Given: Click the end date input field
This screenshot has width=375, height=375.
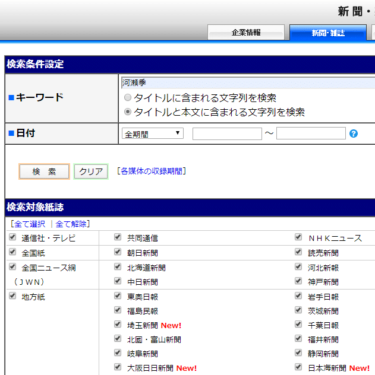Looking at the screenshot, I should coord(311,134).
